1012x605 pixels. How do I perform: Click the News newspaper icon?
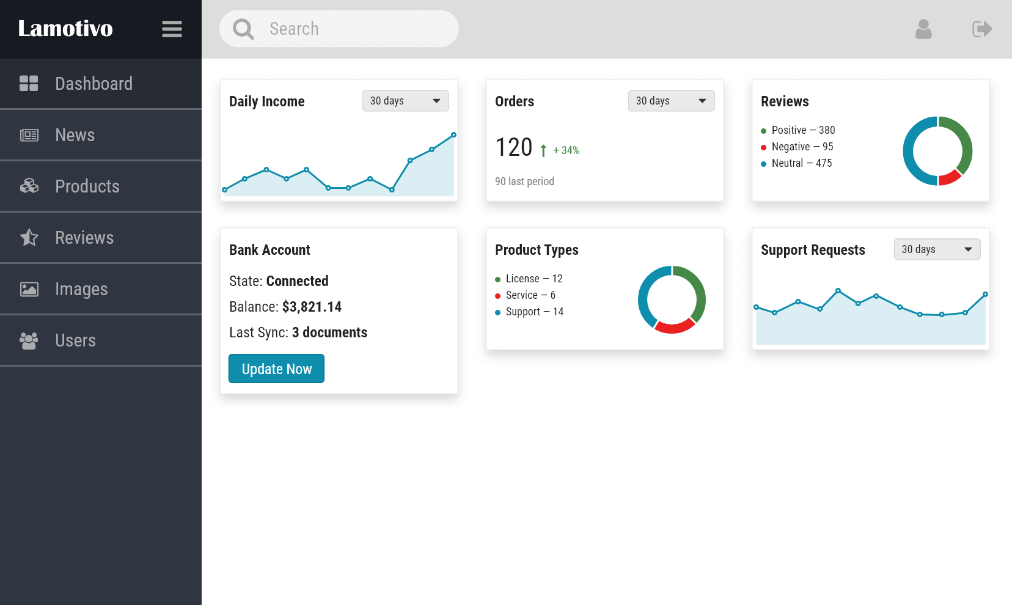(29, 135)
